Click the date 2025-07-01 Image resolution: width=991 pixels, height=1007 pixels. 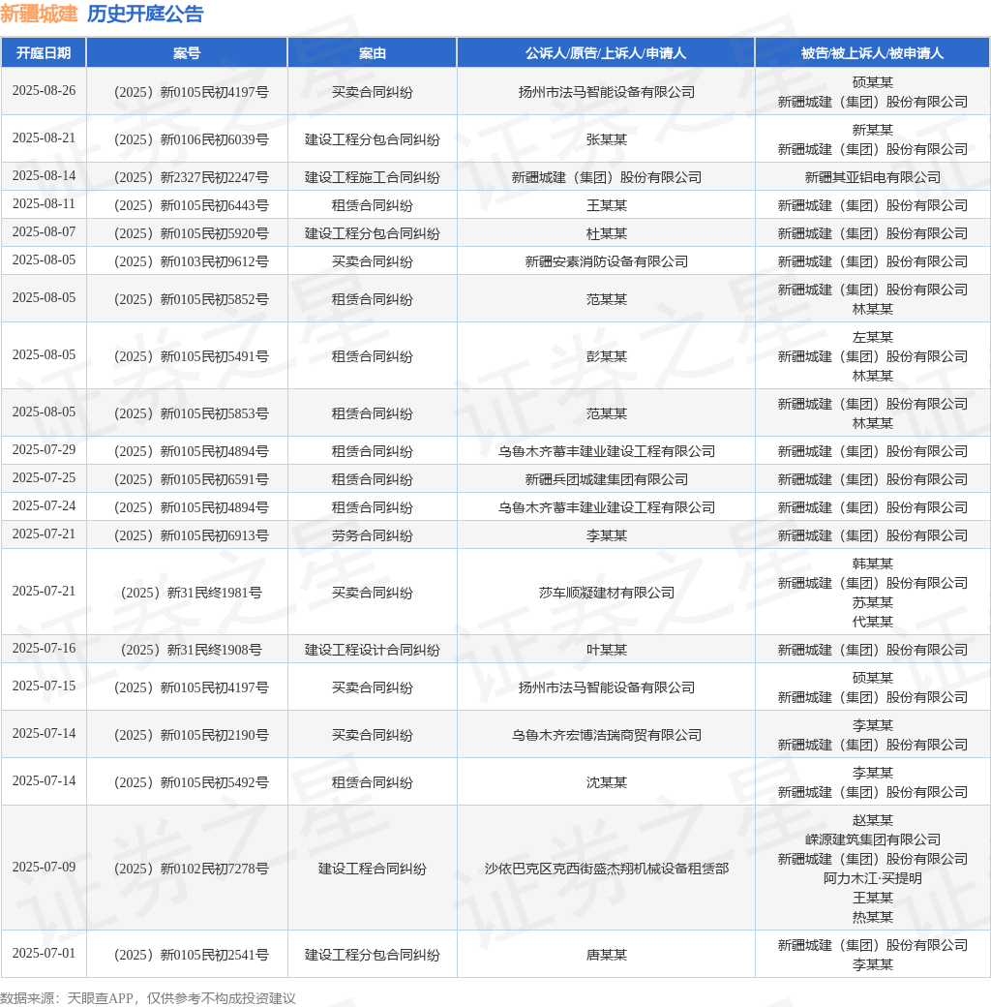[x=44, y=953]
